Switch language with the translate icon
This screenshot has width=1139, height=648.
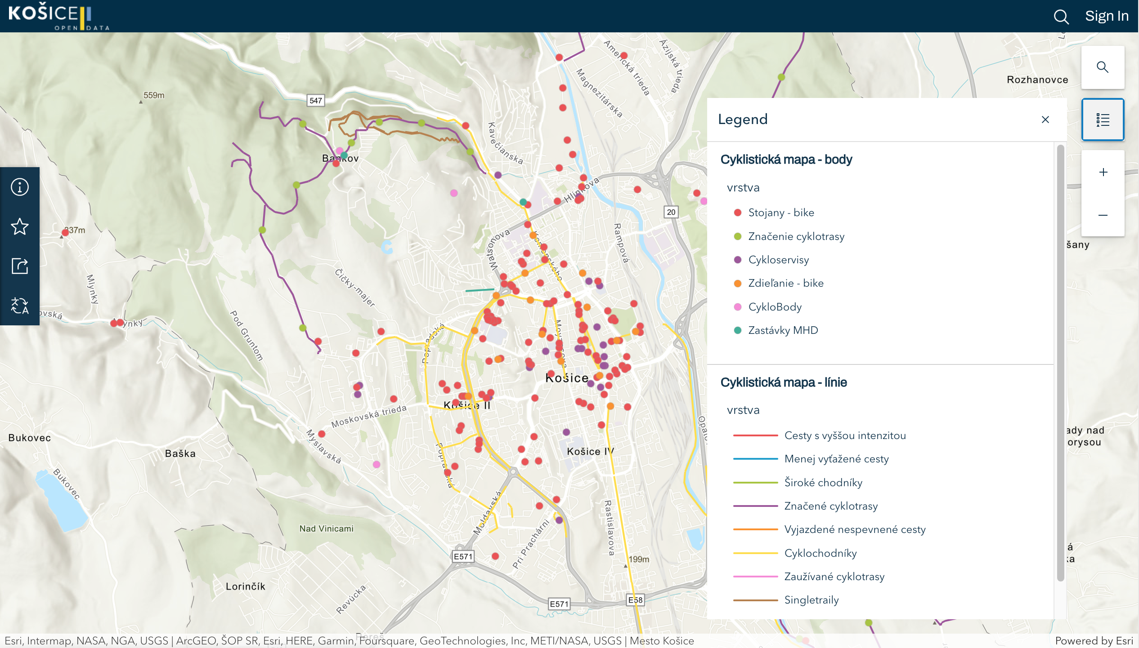19,306
